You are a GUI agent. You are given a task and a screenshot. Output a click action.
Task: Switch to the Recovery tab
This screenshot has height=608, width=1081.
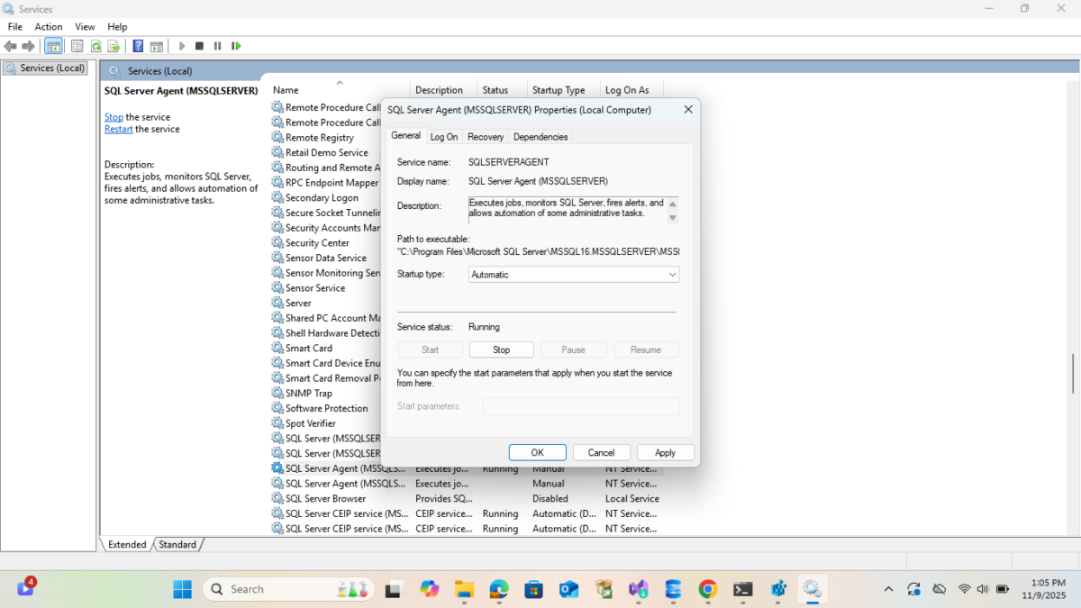[486, 137]
